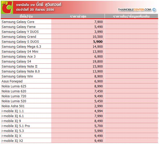This screenshot has height=144, width=159.
Task: Select Asus Fonepad text
Action: 12,81
